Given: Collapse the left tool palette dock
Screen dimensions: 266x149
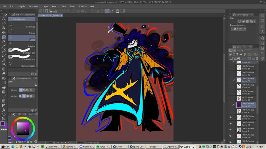Looking at the screenshot, I should click(2, 11).
